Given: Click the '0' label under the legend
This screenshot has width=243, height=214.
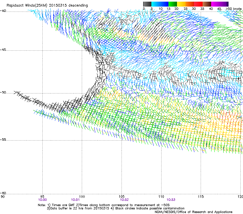Looking at the screenshot, I should 144,9.
